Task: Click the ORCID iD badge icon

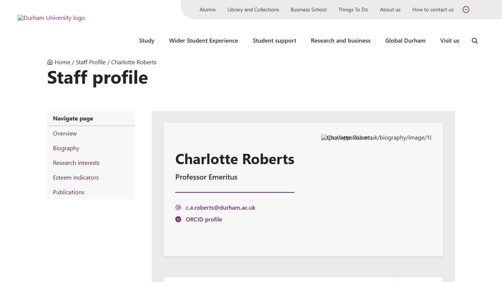Action: [178, 219]
